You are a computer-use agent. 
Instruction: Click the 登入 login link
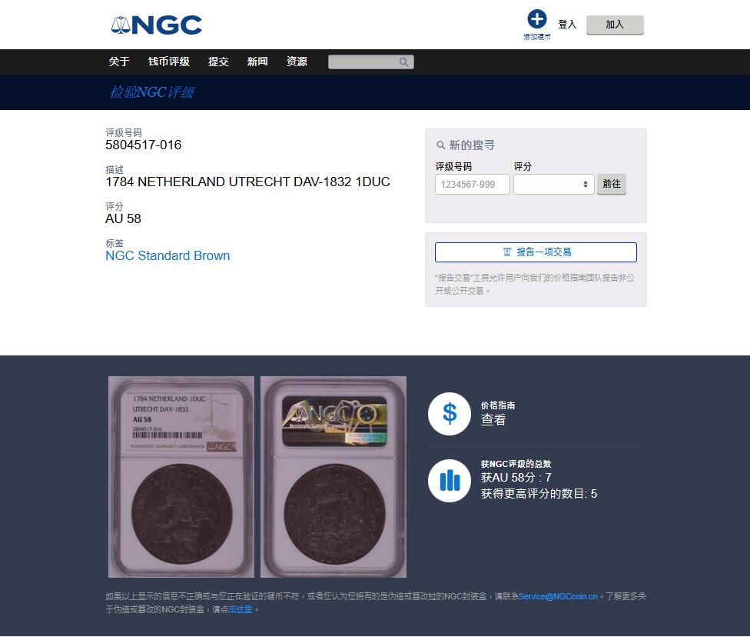567,25
